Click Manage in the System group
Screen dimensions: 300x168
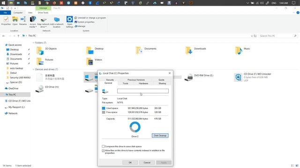coord(80,26)
